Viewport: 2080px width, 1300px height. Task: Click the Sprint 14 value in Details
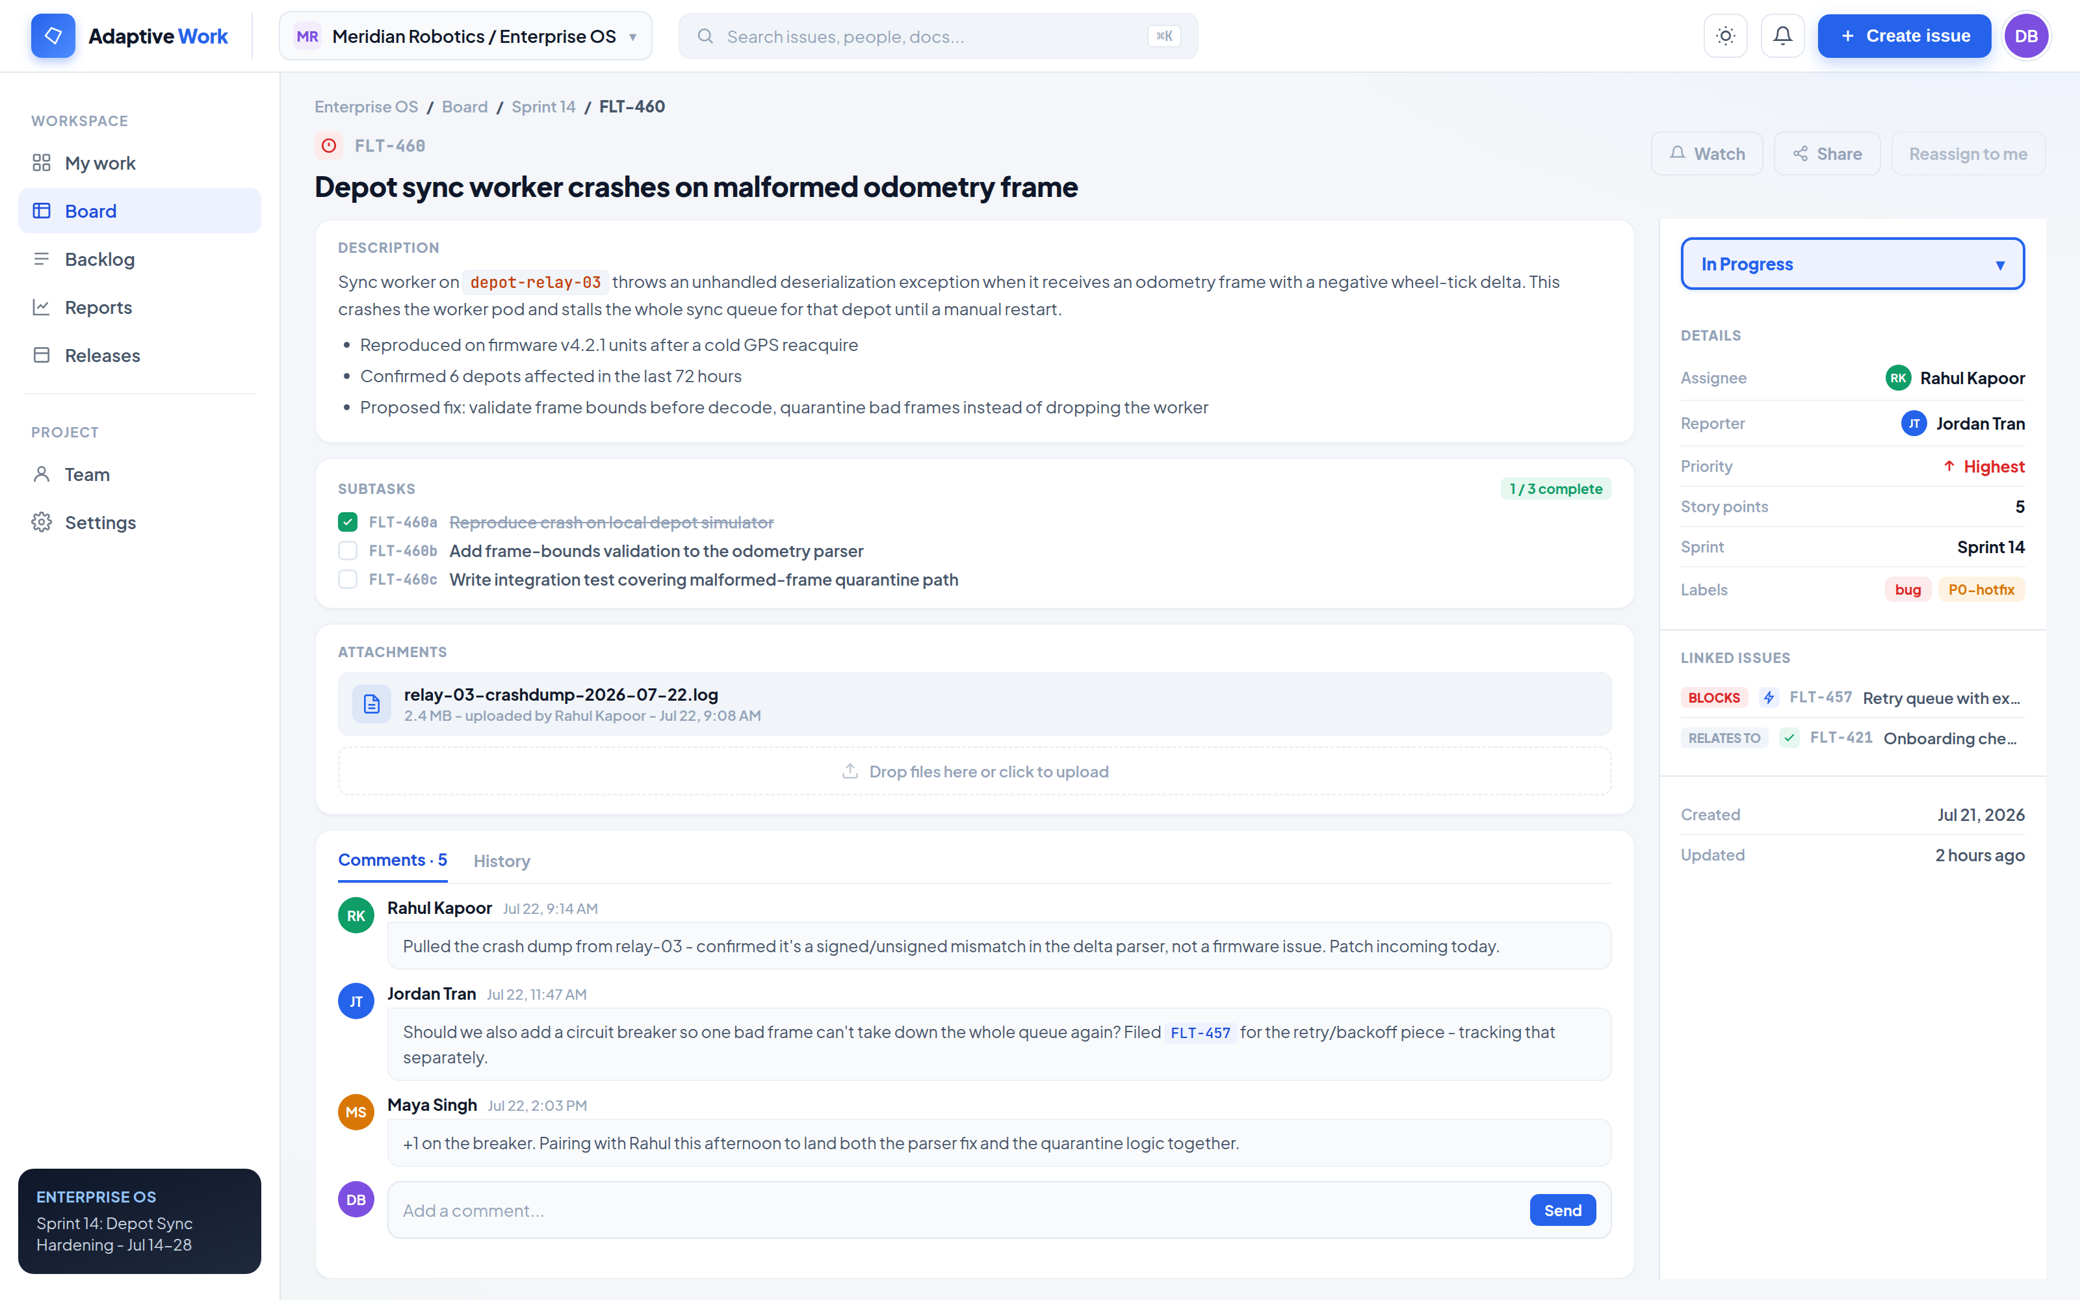[1990, 548]
